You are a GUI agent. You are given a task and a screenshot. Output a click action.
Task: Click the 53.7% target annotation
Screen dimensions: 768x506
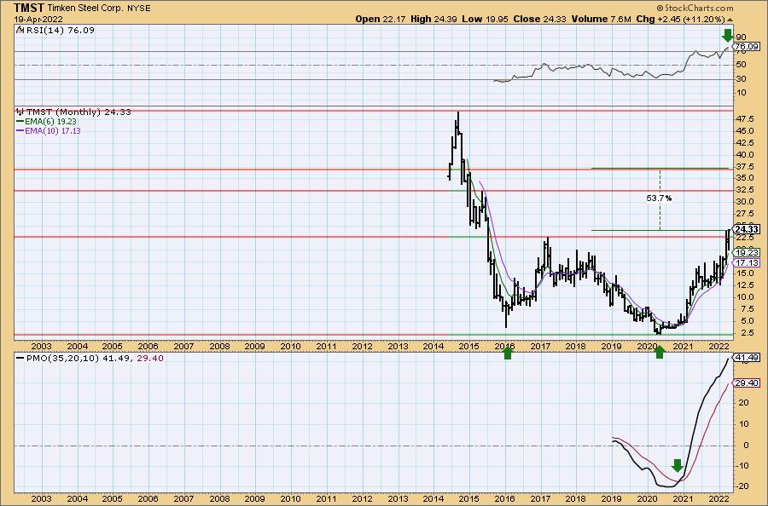click(660, 198)
